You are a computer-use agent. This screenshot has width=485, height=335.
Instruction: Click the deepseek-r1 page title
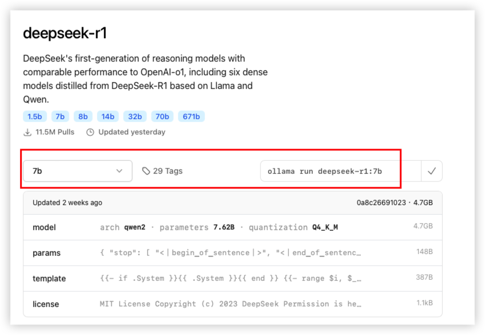64,34
